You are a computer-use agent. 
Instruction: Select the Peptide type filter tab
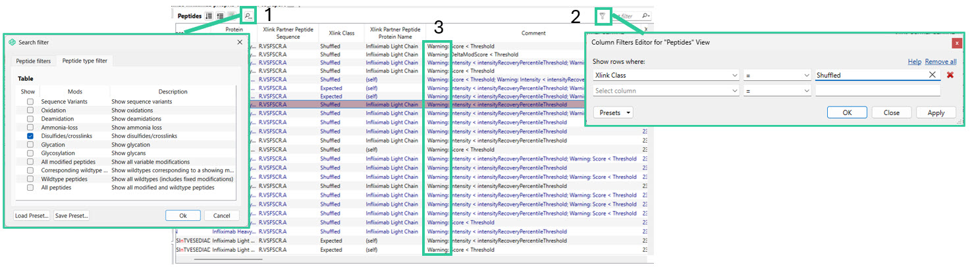pyautogui.click(x=84, y=61)
